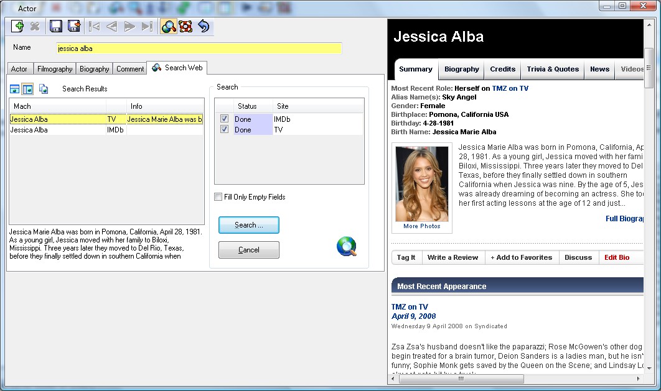
Task: Click the browser scroll left arrow
Action: (393, 379)
